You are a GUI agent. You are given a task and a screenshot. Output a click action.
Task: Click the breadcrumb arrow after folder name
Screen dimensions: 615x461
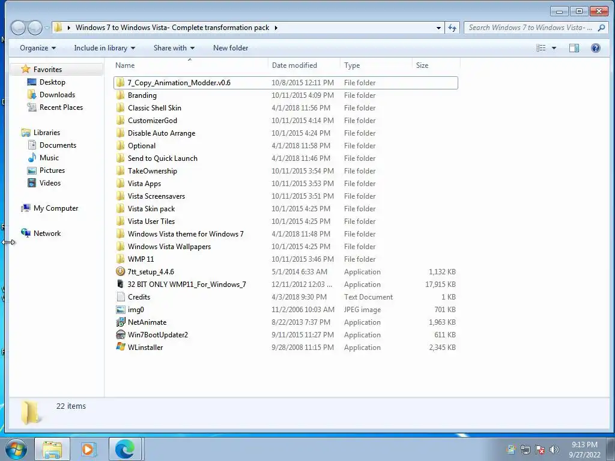tap(276, 28)
